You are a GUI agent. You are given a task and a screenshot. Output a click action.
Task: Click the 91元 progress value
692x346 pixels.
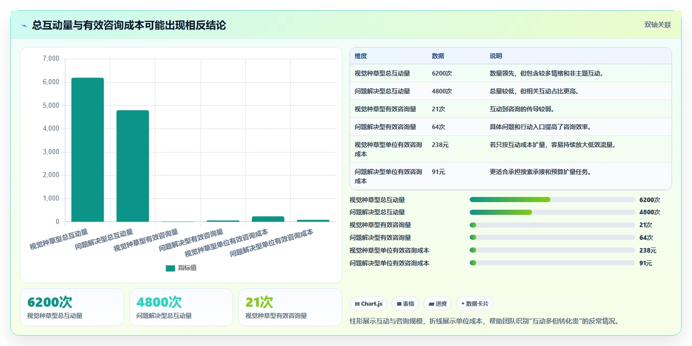(x=645, y=263)
